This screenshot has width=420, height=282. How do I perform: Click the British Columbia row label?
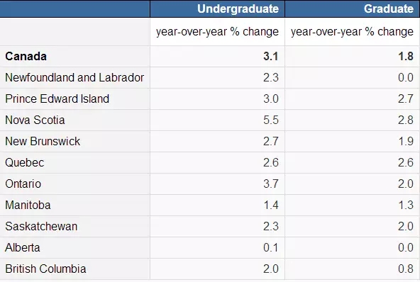coord(45,269)
